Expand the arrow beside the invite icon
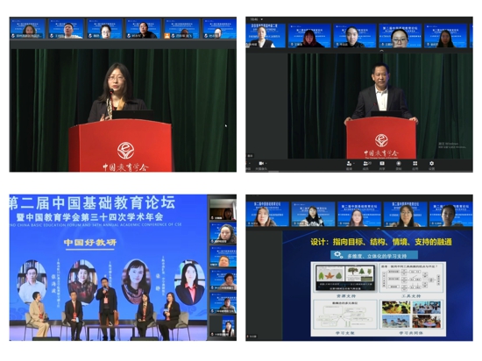 (354, 164)
